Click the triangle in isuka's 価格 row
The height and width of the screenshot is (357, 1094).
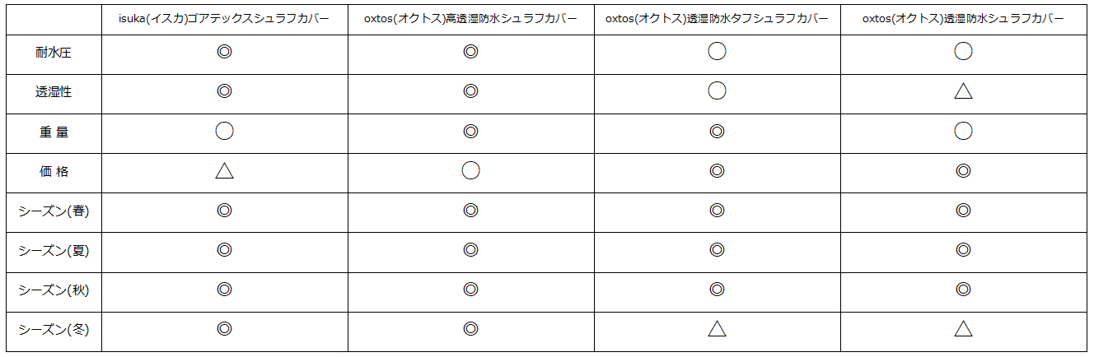224,171
